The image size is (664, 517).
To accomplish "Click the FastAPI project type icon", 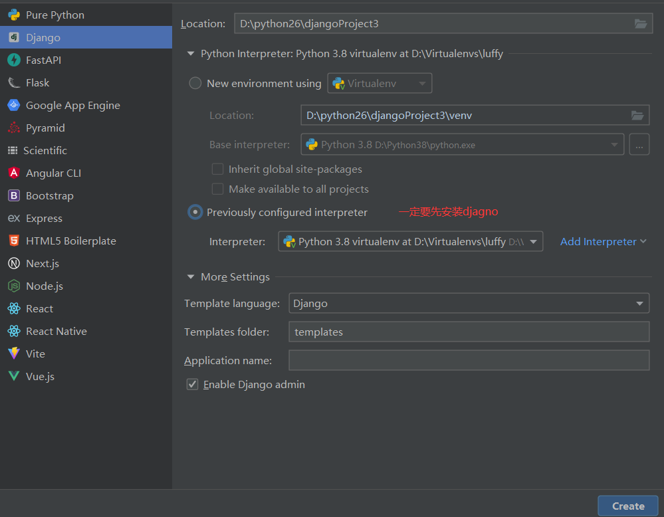I will (13, 60).
